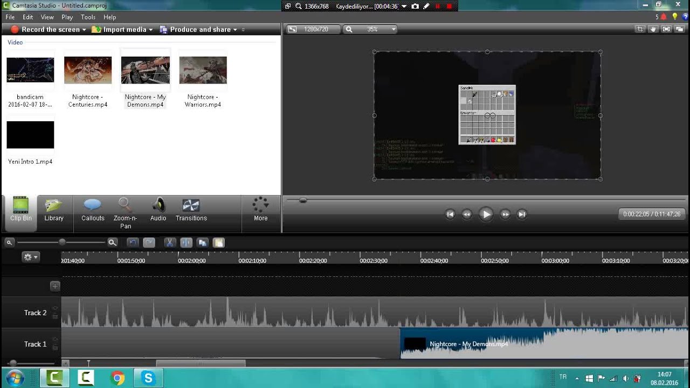
Task: Toggle Track 2 visibility eye
Action: coord(55,309)
